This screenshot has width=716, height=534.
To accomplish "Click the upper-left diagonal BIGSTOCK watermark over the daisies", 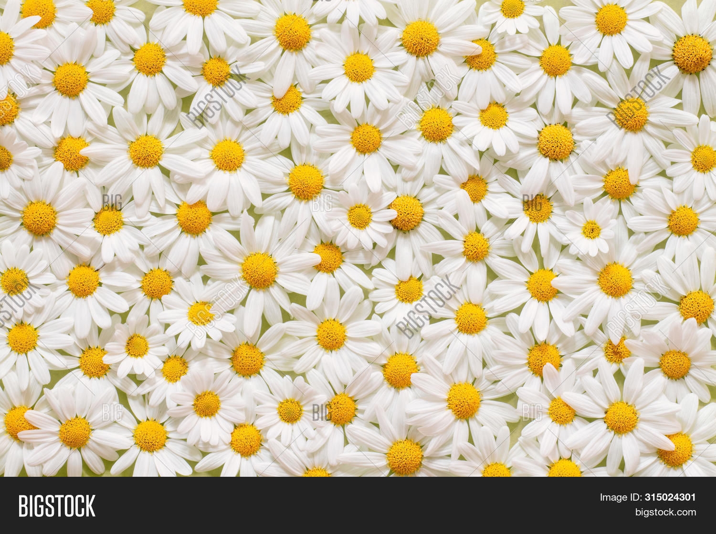I will click(x=218, y=97).
